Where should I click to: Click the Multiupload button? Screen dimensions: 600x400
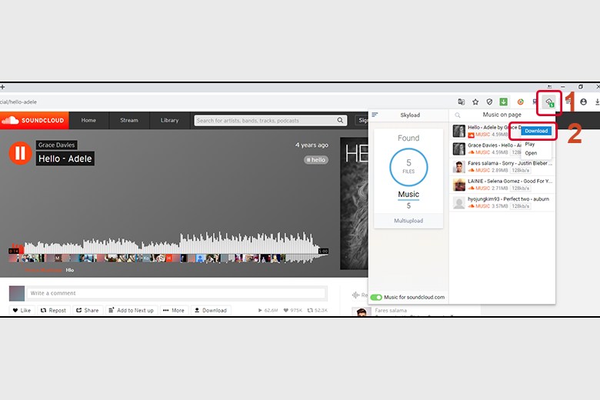pos(408,221)
